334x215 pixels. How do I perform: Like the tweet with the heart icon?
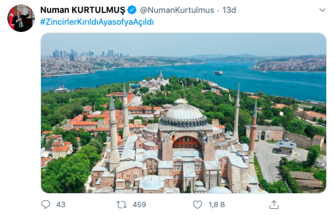pos(197,205)
